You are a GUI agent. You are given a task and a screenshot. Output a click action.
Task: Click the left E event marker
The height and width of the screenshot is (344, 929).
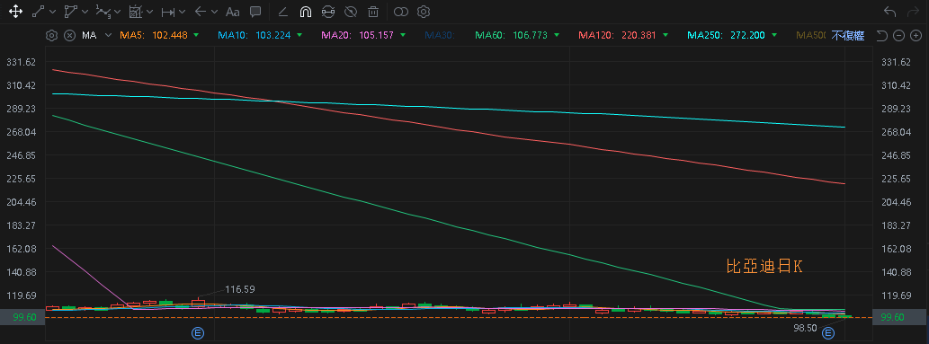[x=197, y=333]
